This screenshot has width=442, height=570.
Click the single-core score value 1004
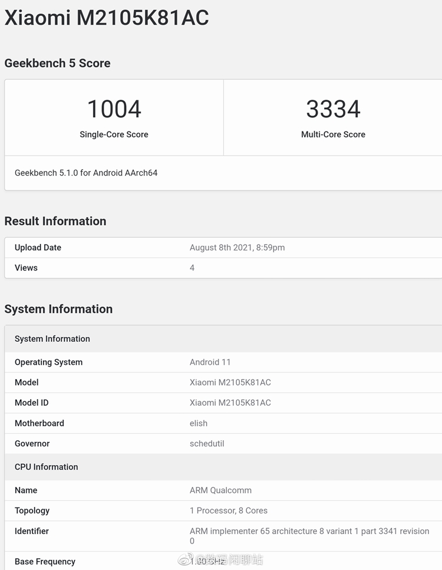coord(114,108)
